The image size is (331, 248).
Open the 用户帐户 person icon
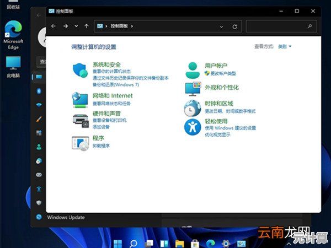point(193,70)
